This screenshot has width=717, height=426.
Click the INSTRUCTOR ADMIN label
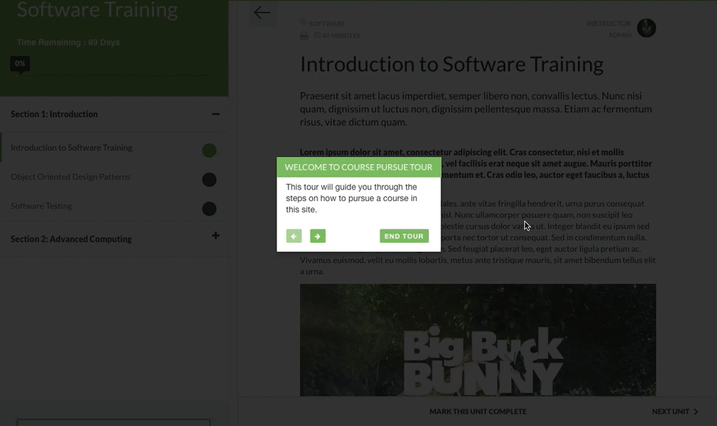(x=609, y=29)
